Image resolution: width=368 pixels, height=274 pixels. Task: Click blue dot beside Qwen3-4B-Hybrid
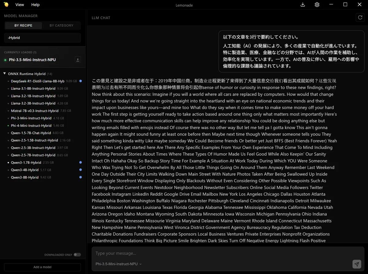pyautogui.click(x=80, y=170)
